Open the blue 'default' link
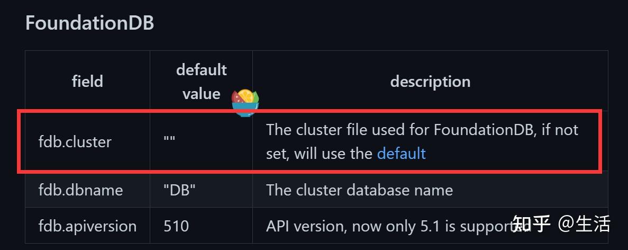This screenshot has height=250, width=628. [x=401, y=154]
